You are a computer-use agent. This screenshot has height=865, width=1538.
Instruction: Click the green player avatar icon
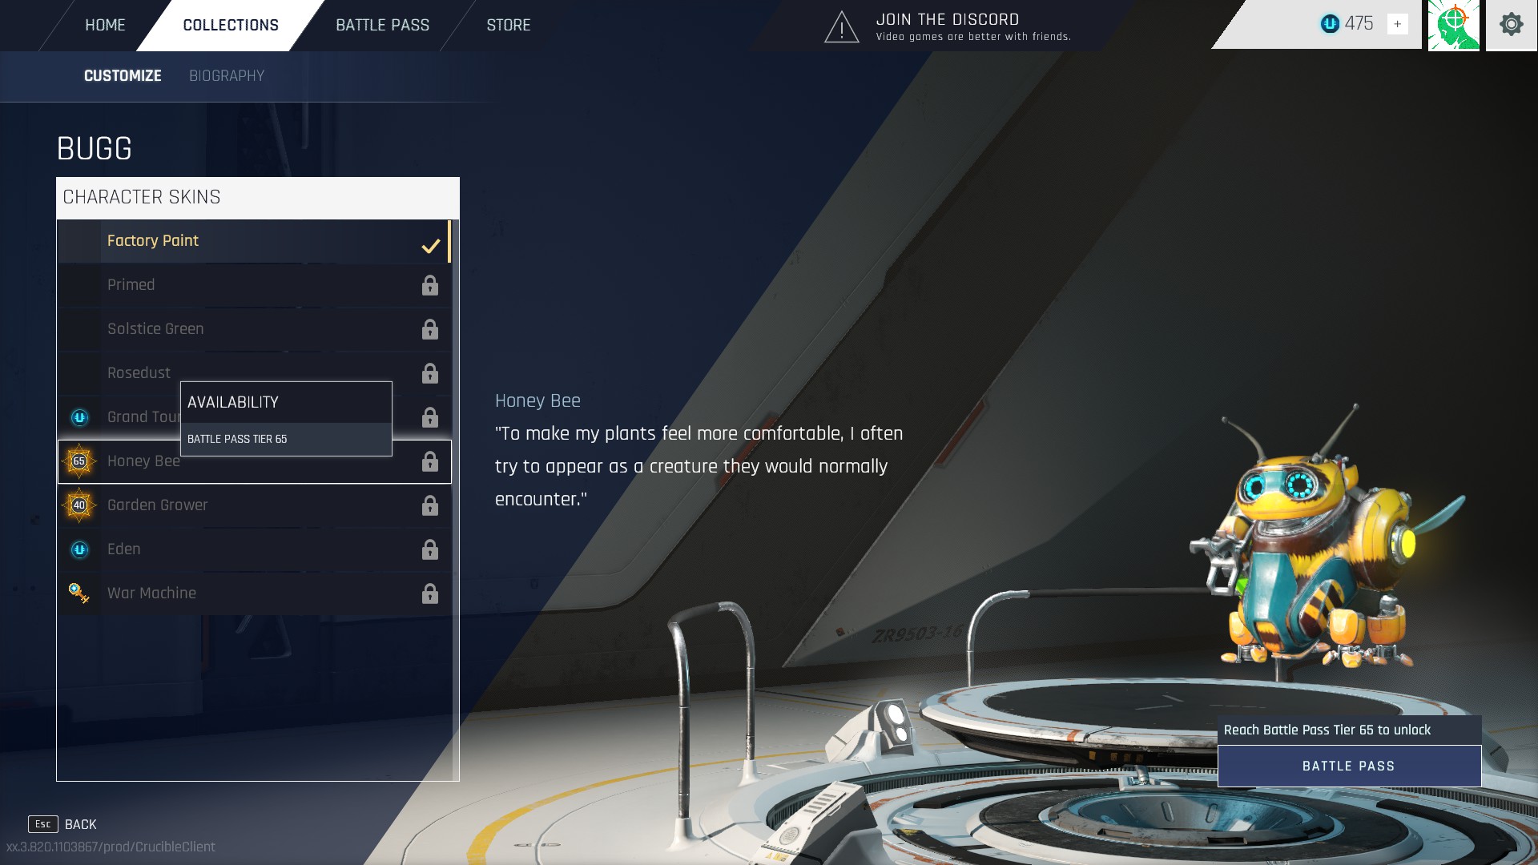(x=1453, y=25)
